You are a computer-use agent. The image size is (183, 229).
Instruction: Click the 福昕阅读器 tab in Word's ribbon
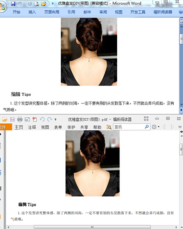pos(163,12)
